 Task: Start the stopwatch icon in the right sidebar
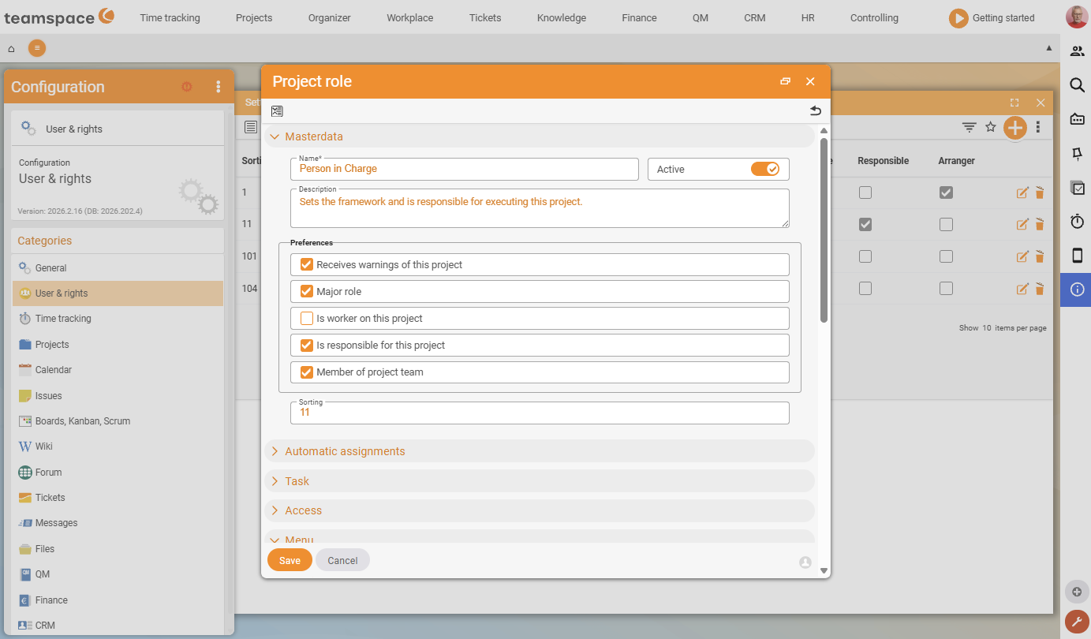(x=1077, y=222)
